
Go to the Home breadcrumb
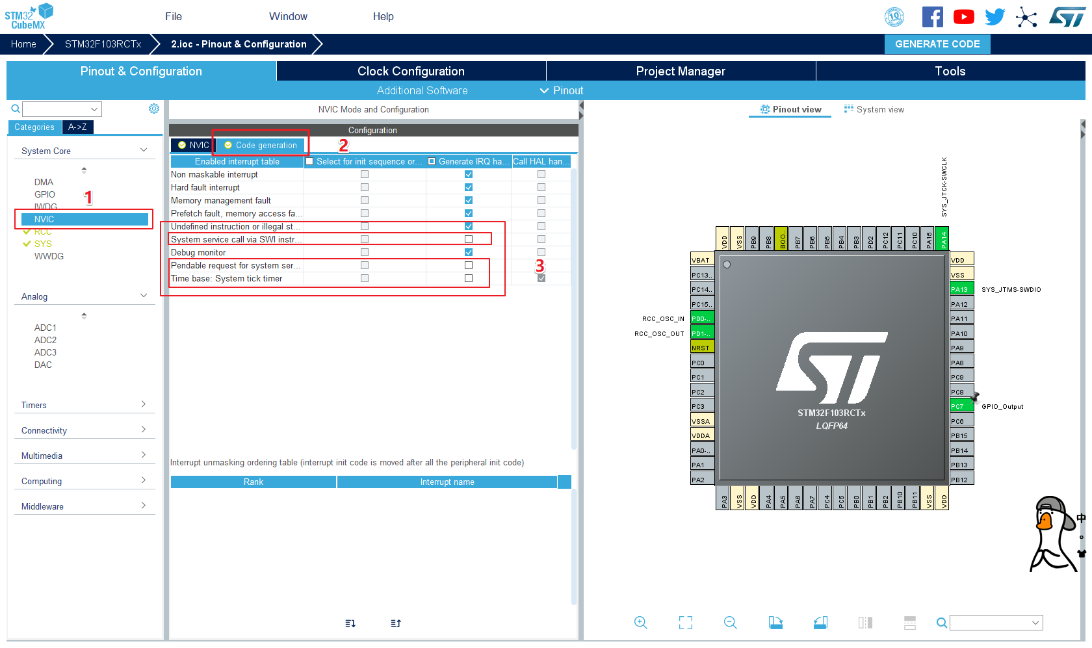23,44
